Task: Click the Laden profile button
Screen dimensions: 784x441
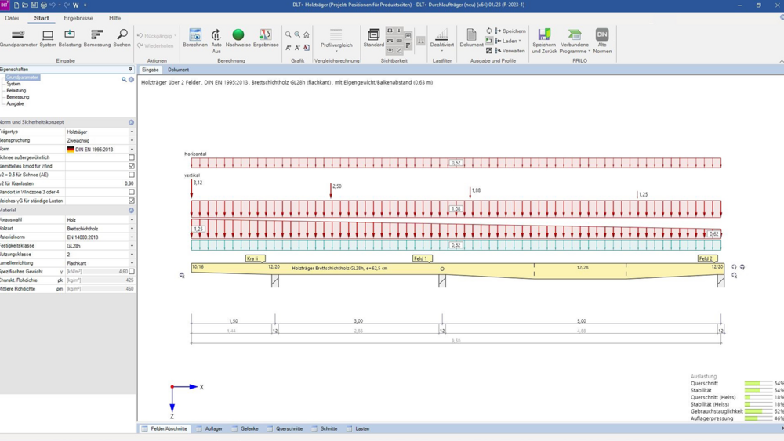Action: [508, 41]
